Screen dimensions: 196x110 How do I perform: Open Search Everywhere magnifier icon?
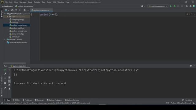[x=187, y=6]
